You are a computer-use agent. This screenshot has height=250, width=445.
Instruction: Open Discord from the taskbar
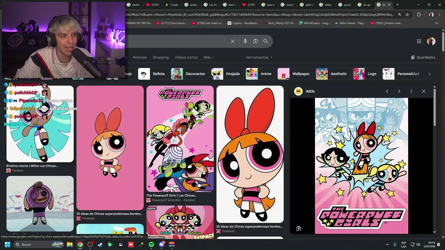click(x=161, y=244)
